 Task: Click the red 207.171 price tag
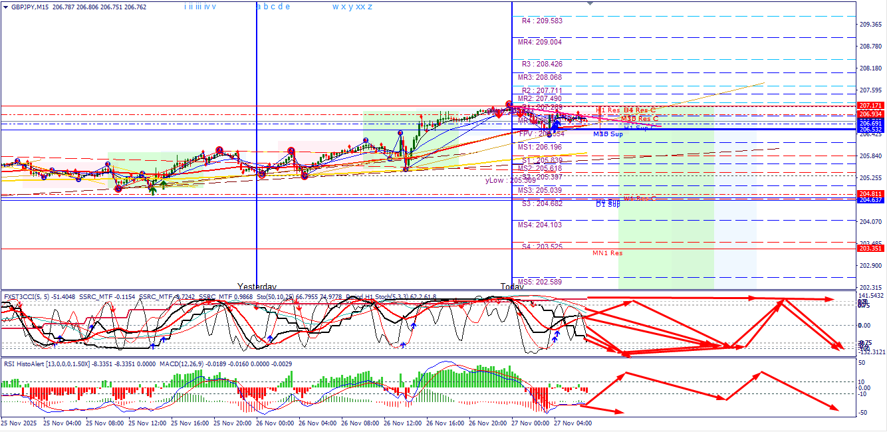click(870, 106)
